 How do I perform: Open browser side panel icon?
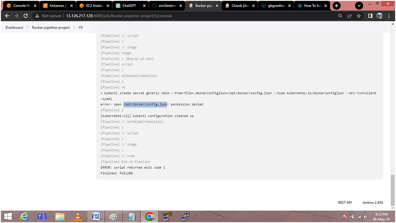click(x=370, y=16)
